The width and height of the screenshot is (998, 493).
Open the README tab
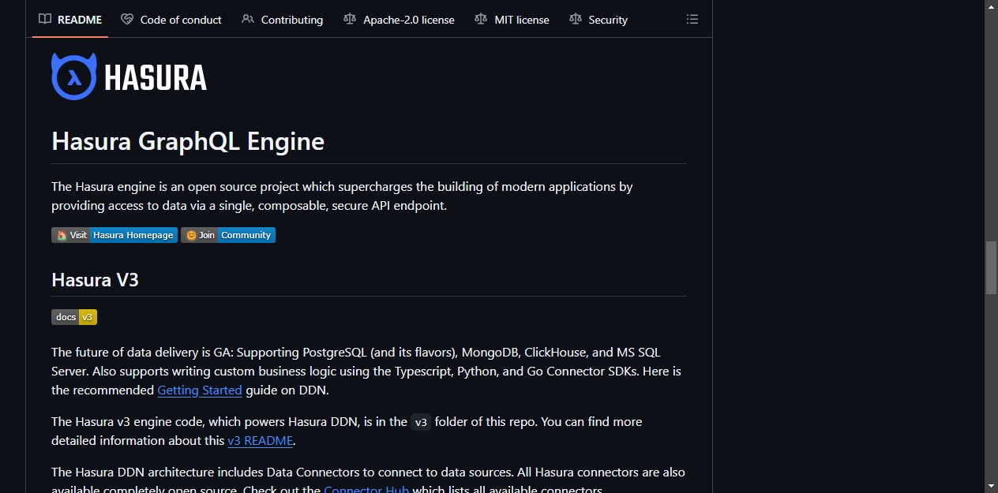coord(70,20)
